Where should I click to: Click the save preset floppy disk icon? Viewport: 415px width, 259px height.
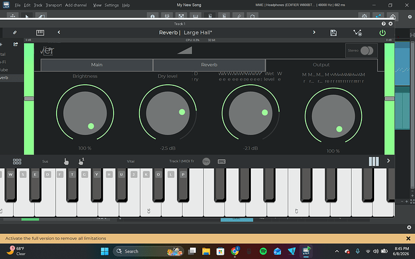click(x=333, y=33)
